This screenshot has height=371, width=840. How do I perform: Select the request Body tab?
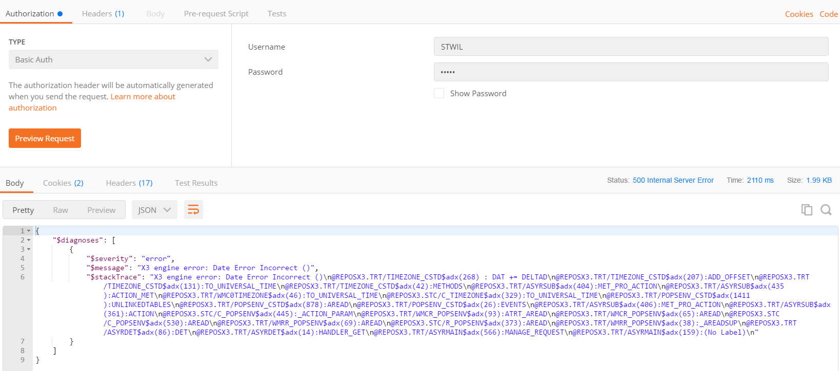pyautogui.click(x=155, y=14)
